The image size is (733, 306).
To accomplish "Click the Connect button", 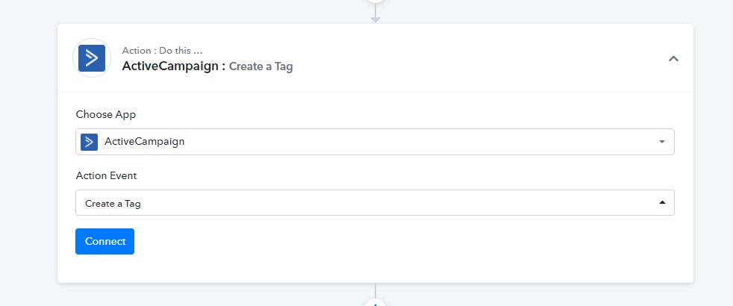I will (105, 241).
